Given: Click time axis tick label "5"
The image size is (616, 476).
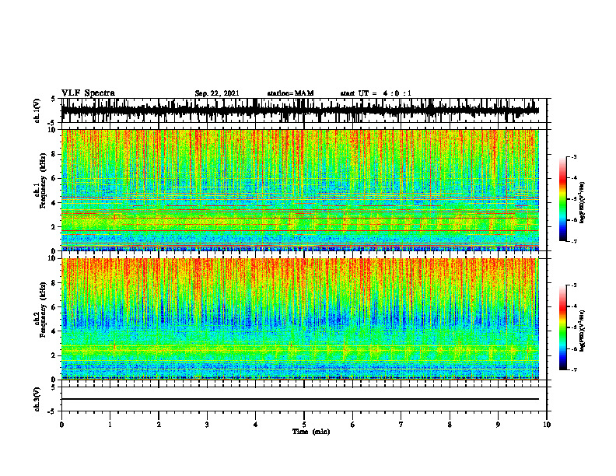Looking at the screenshot, I should pyautogui.click(x=304, y=425).
